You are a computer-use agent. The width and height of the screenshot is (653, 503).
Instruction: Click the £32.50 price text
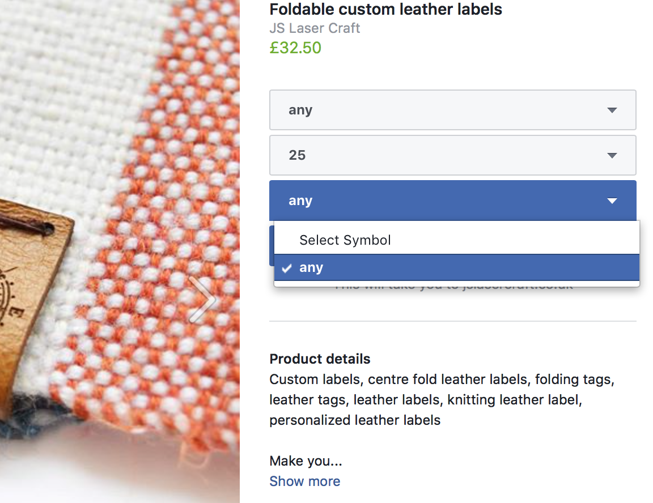click(295, 48)
